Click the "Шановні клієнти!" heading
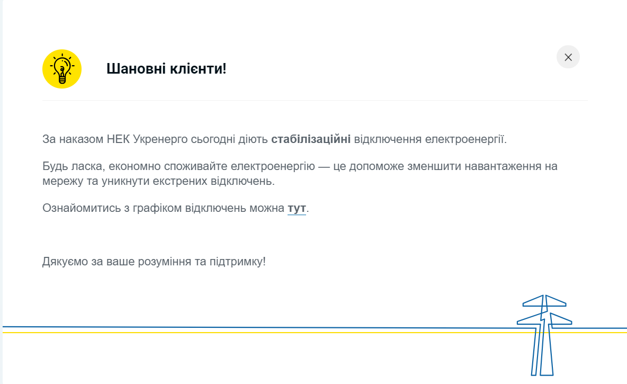This screenshot has width=627, height=384. point(166,69)
